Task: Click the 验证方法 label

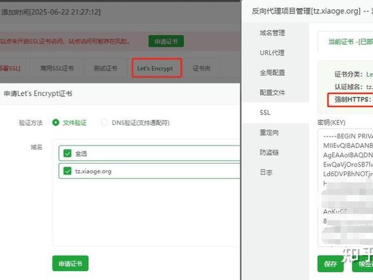Action: (31, 123)
